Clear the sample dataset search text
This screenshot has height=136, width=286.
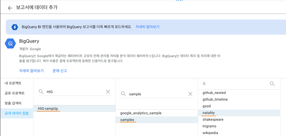[190, 94]
